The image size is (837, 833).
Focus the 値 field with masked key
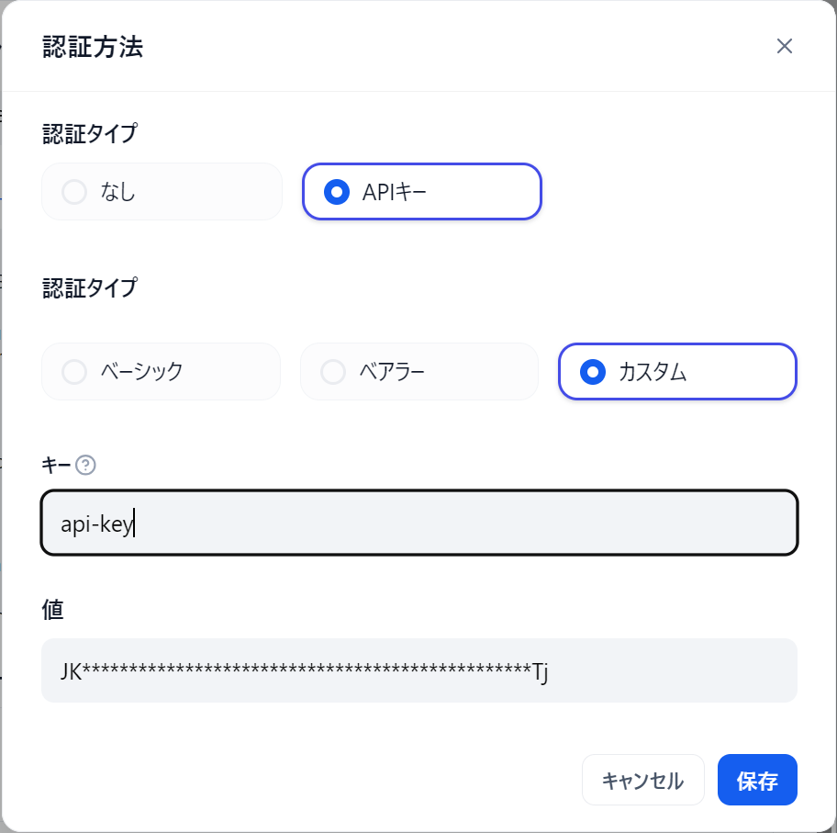pyautogui.click(x=419, y=670)
